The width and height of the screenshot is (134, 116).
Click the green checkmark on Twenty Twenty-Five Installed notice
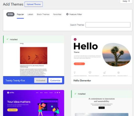pyautogui.click(x=7, y=39)
